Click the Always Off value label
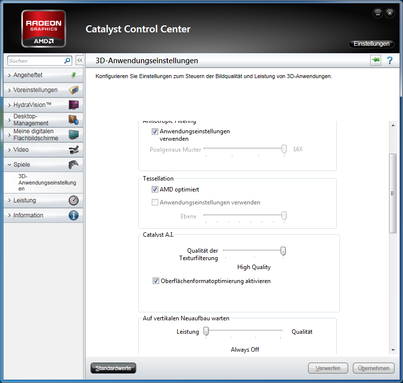Screen dimensions: 403x383 click(245, 350)
